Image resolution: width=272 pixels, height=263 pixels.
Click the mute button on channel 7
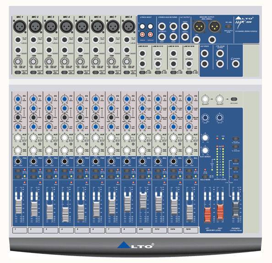point(111,171)
